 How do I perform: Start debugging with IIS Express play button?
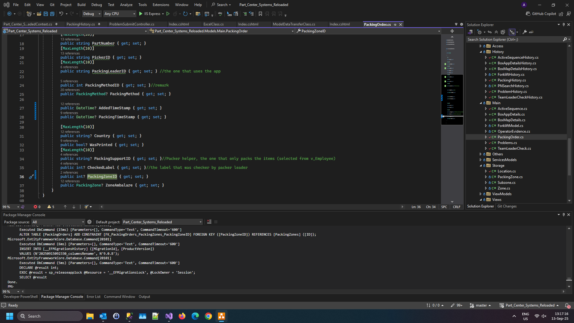pos(141,14)
